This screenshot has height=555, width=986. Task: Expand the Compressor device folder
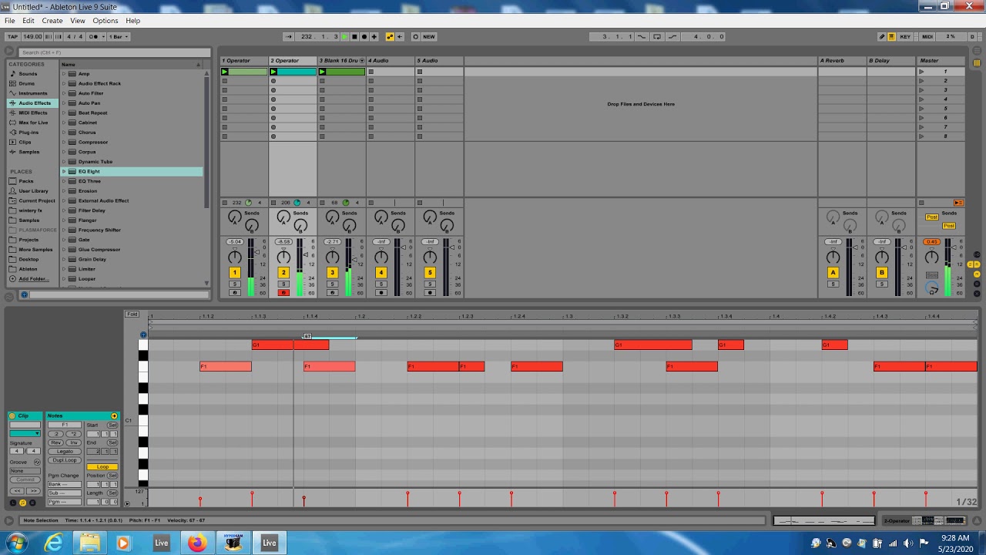[x=64, y=142]
